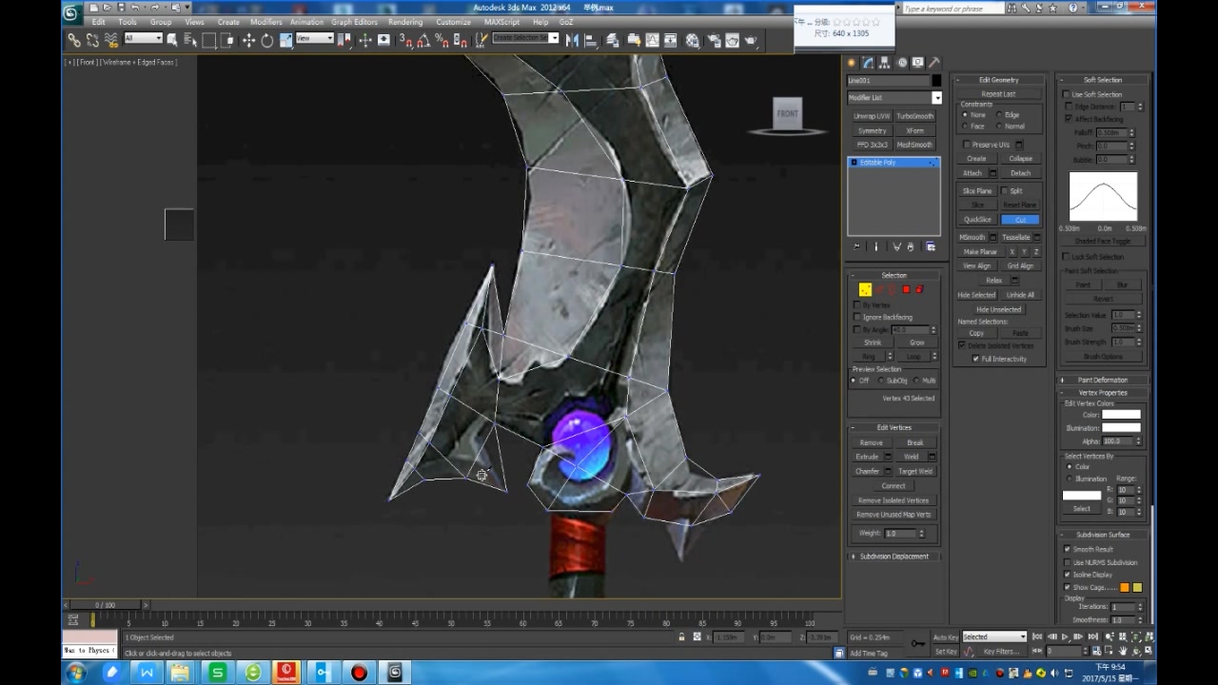1218x685 pixels.
Task: Open the Modifiers menu
Action: point(265,22)
